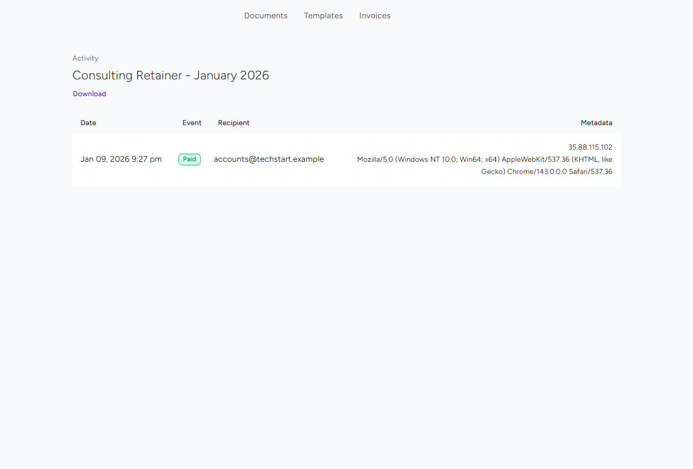Screen dimensions: 693x469
Task: Click the Paid status badge
Action: click(189, 159)
